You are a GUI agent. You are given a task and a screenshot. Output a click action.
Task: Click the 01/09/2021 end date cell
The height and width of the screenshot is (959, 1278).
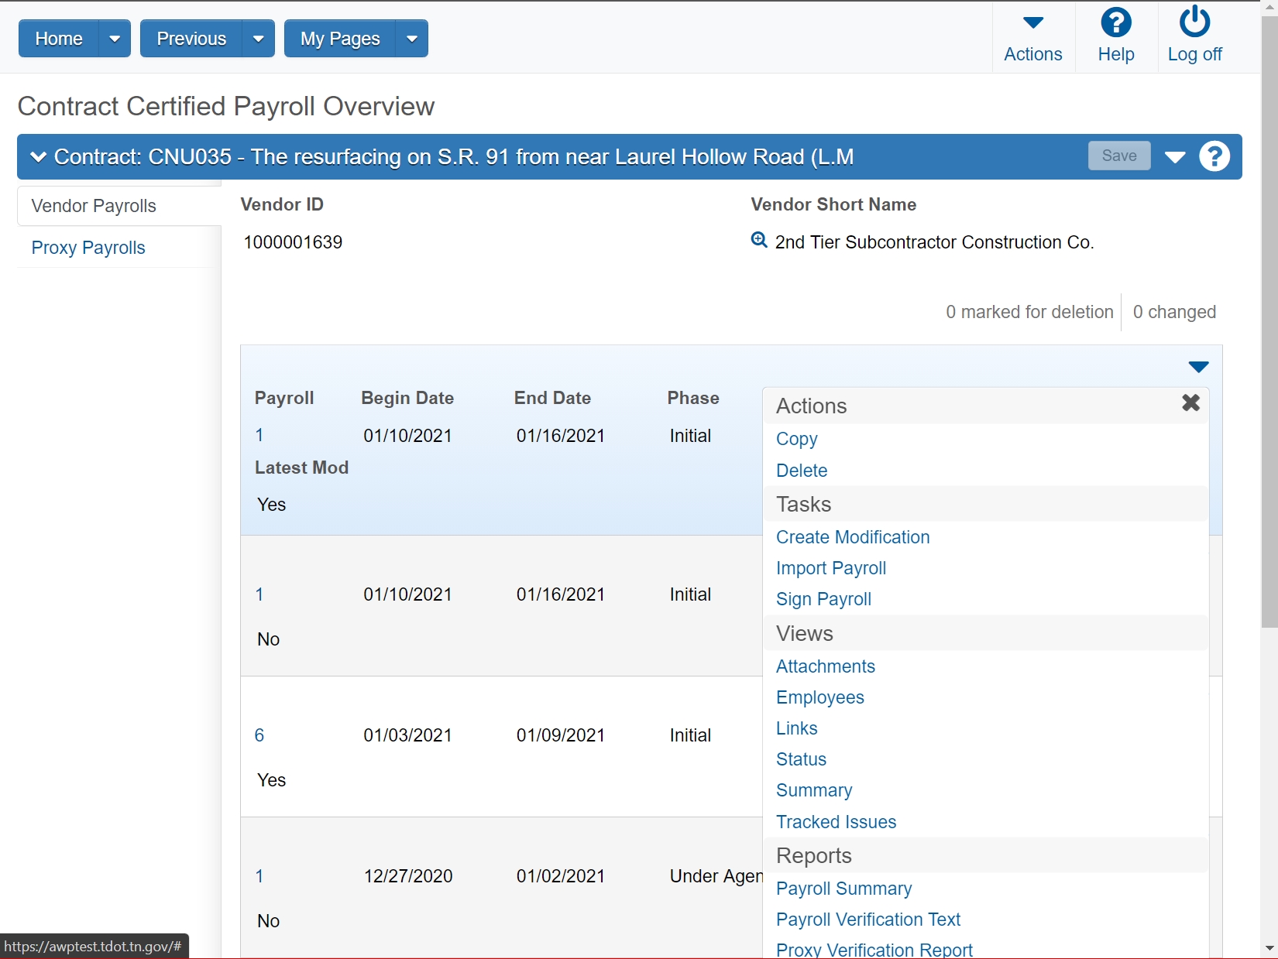point(561,735)
